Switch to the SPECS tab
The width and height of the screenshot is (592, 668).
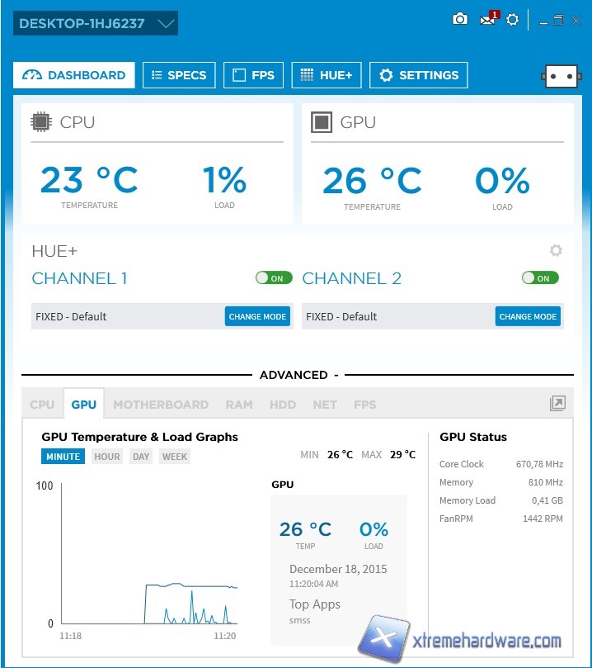[179, 75]
